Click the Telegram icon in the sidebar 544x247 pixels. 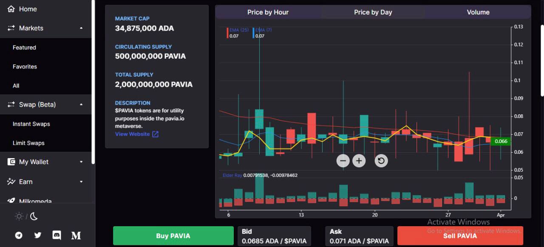19,235
